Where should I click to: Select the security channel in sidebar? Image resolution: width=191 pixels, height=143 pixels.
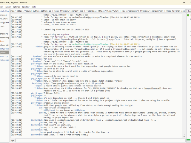(x=4, y=56)
